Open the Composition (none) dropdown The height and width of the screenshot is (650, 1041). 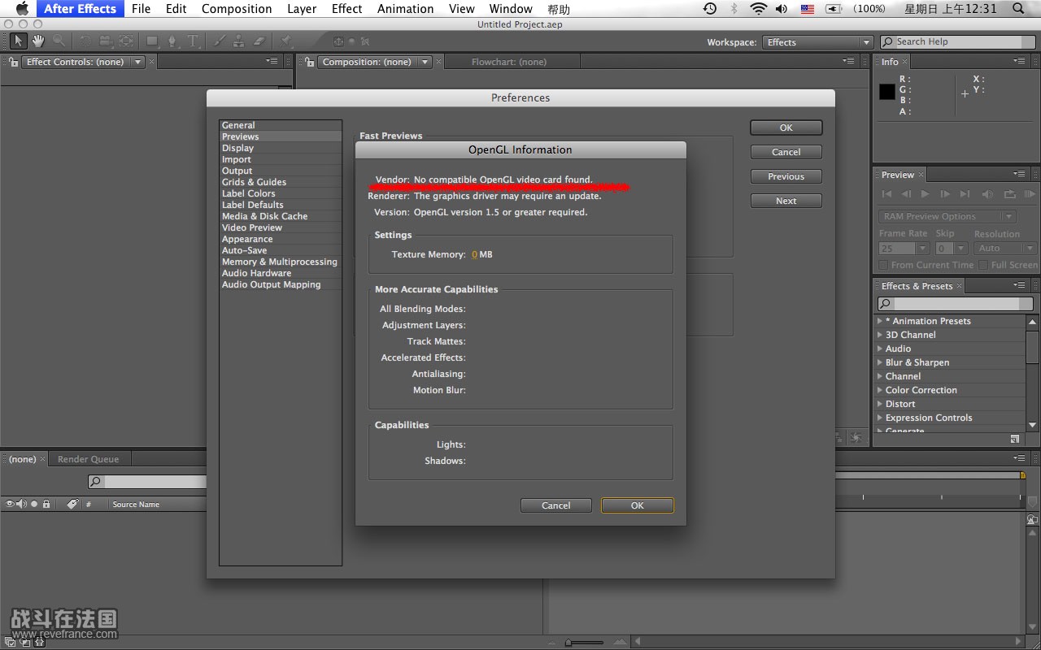(x=375, y=62)
